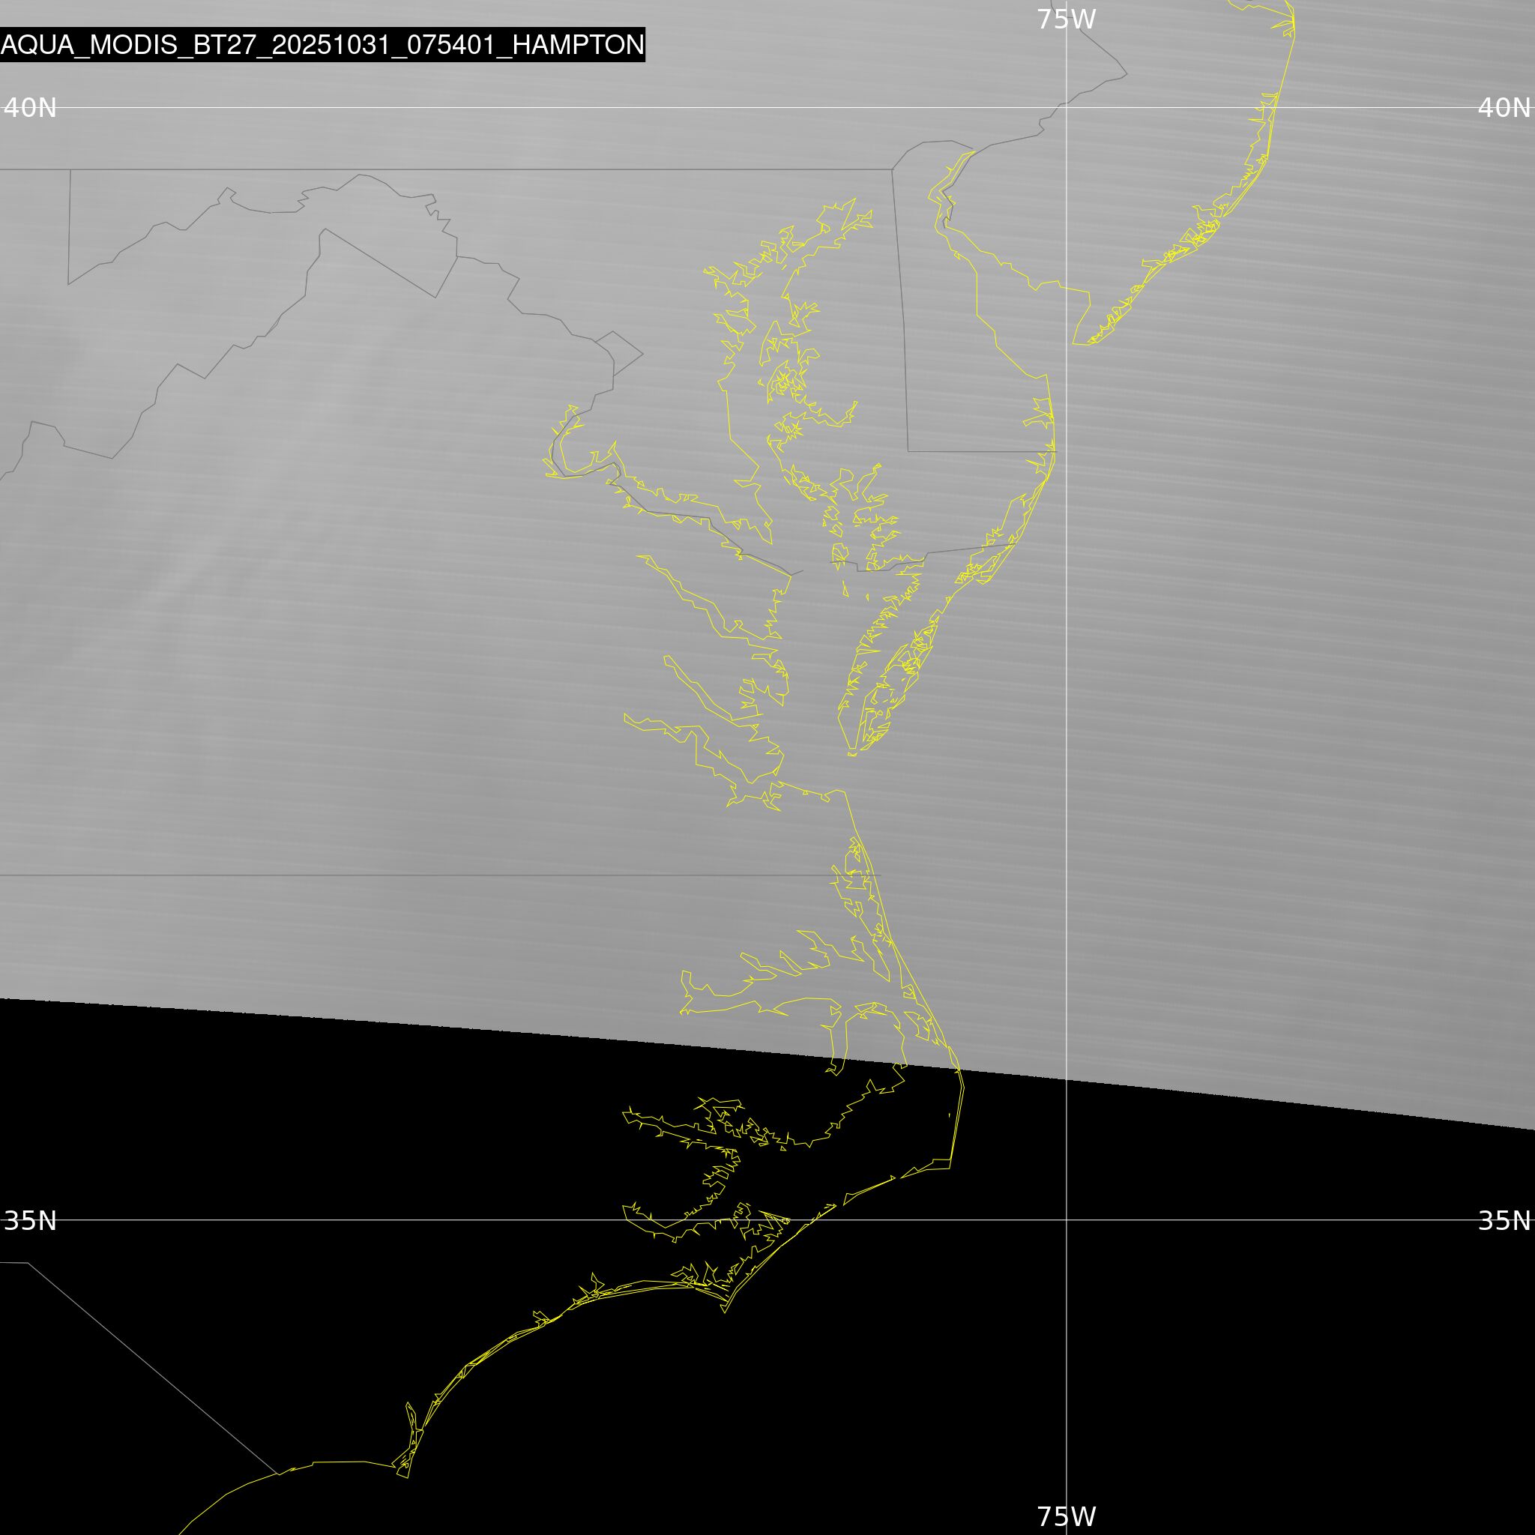Click the Cape Fear coastline point
This screenshot has height=1535, width=1535.
[407, 1477]
